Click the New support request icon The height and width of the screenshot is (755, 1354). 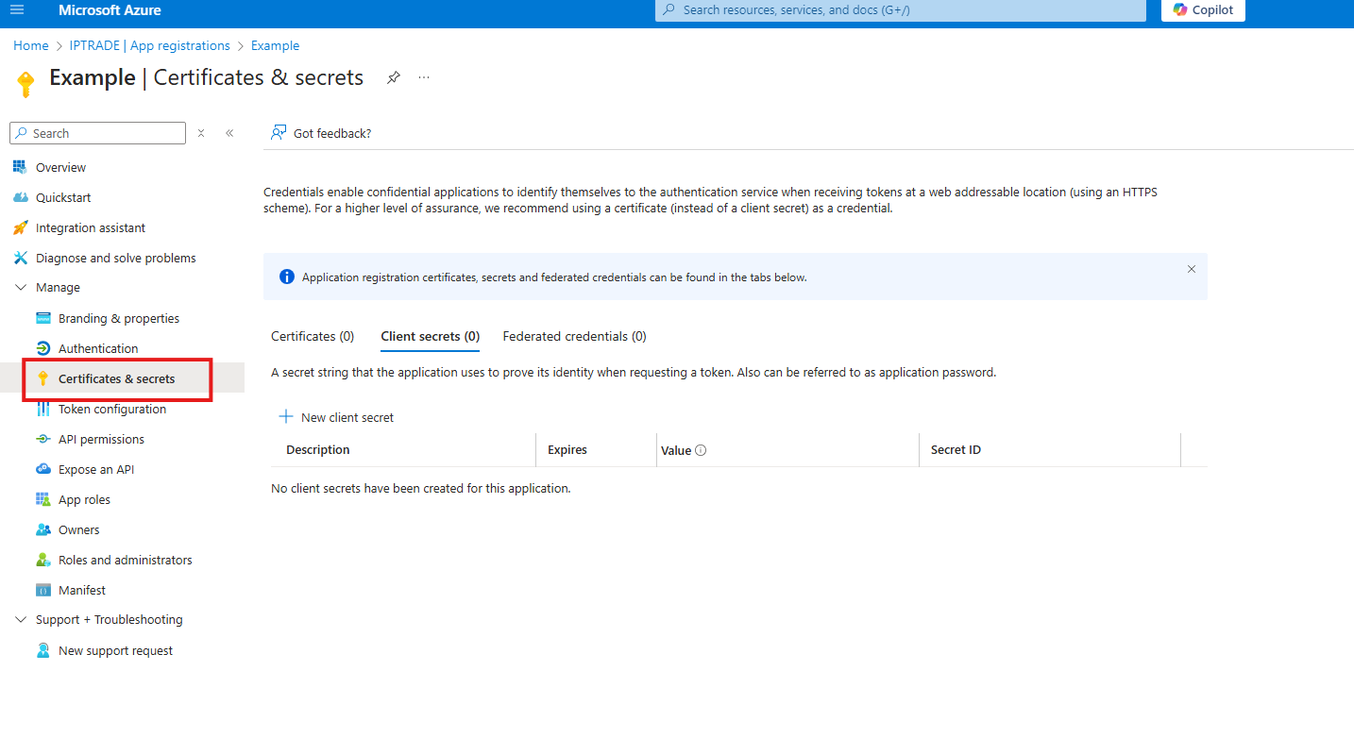point(42,650)
